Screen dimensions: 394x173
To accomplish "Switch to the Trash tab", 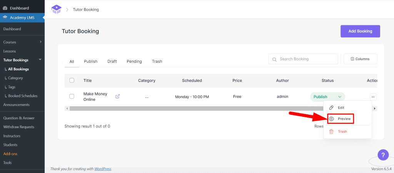I will (157, 61).
